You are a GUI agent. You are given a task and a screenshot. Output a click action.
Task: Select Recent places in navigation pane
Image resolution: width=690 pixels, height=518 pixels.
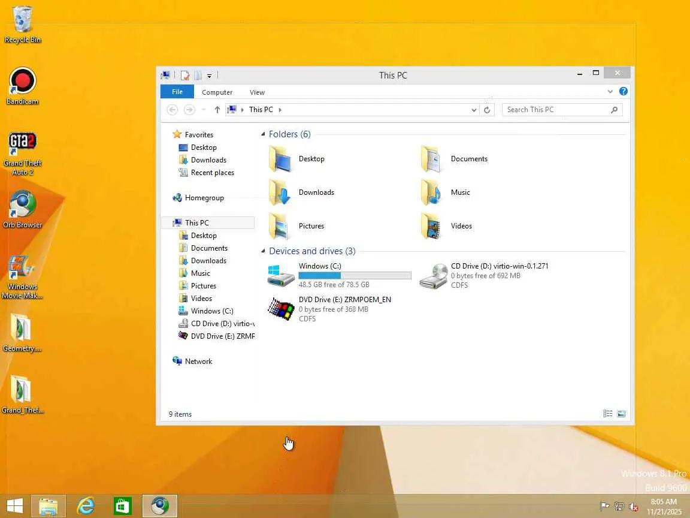click(207, 173)
